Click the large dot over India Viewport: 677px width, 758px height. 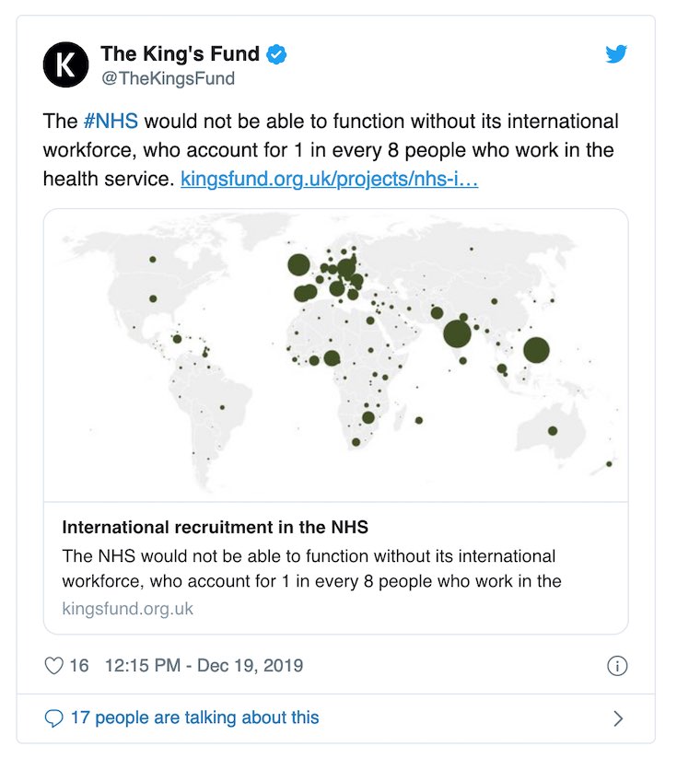457,333
